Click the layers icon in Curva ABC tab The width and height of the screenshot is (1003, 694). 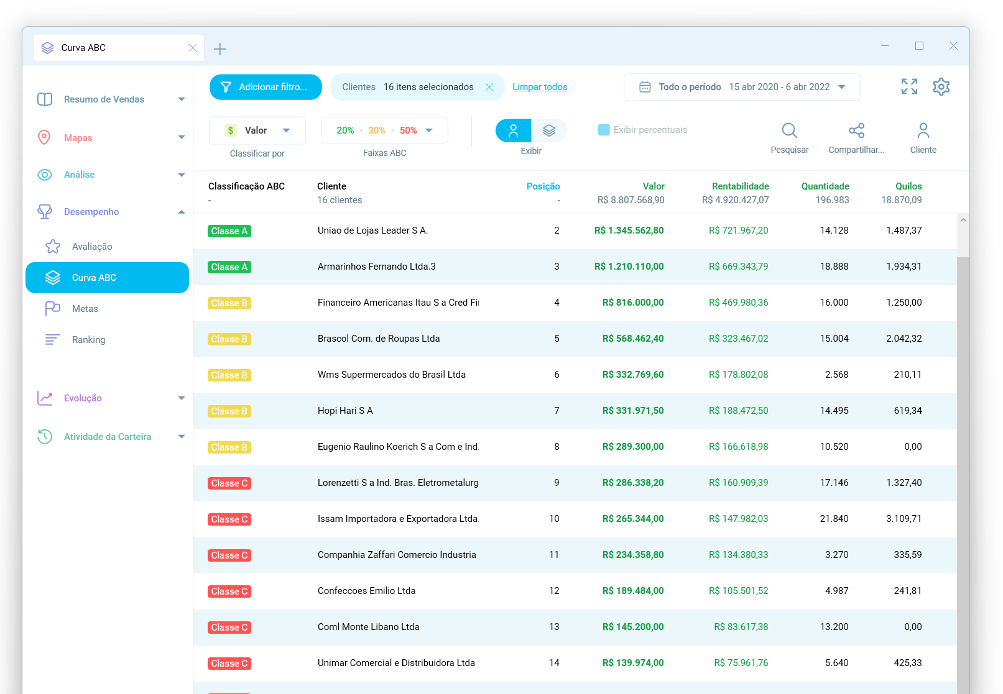(x=47, y=48)
